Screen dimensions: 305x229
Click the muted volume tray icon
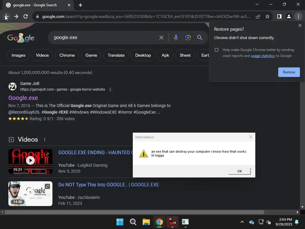[269, 222]
